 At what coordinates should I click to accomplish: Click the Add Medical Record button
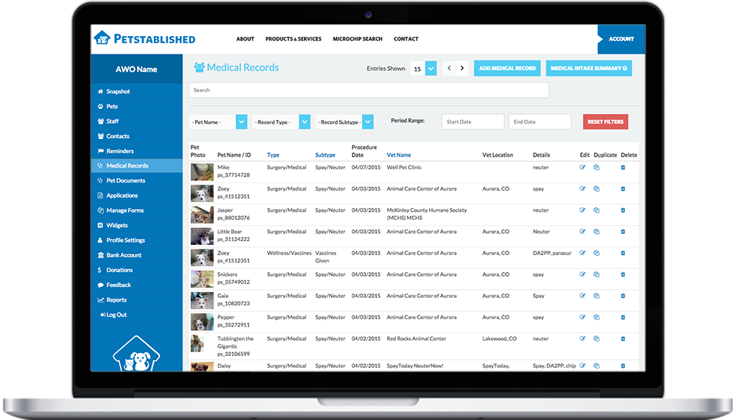click(507, 68)
